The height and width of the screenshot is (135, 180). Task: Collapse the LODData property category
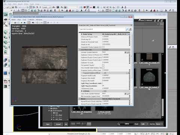coord(82,91)
